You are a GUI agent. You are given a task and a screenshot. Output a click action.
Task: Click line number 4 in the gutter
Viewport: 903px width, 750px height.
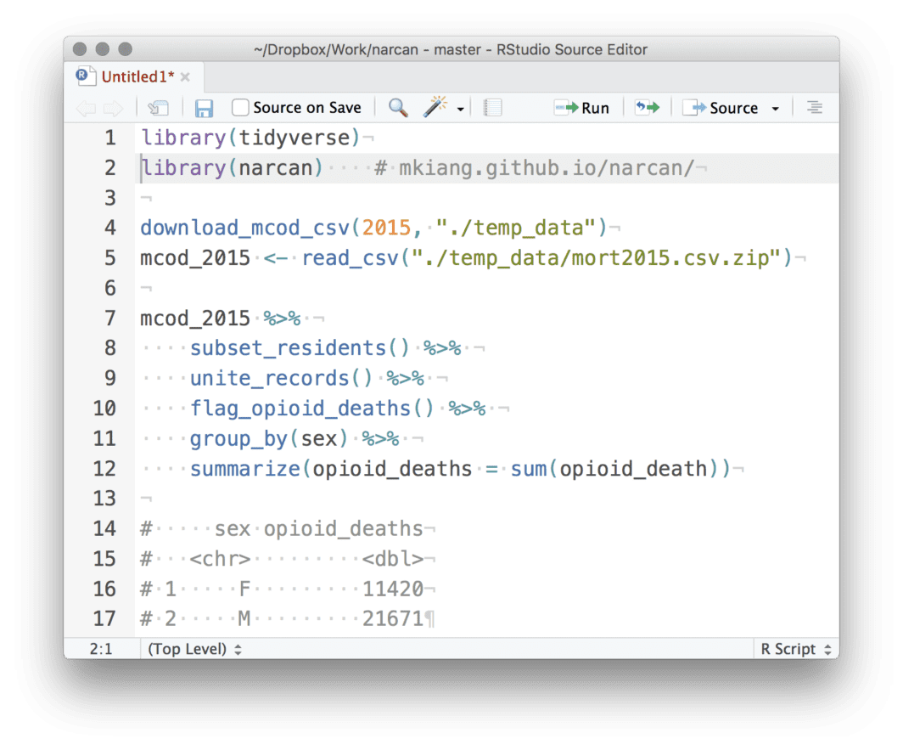pyautogui.click(x=110, y=228)
